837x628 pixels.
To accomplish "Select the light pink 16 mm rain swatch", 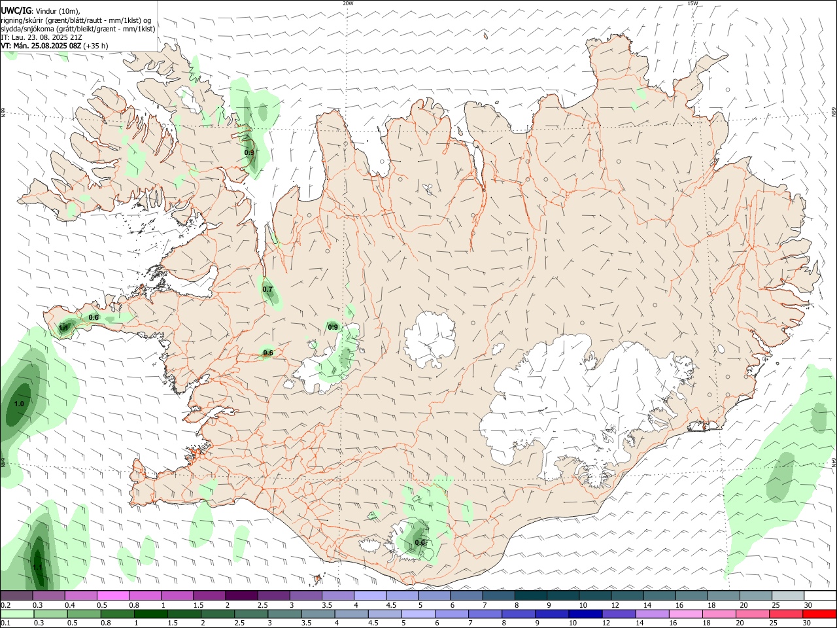I will point(686,614).
